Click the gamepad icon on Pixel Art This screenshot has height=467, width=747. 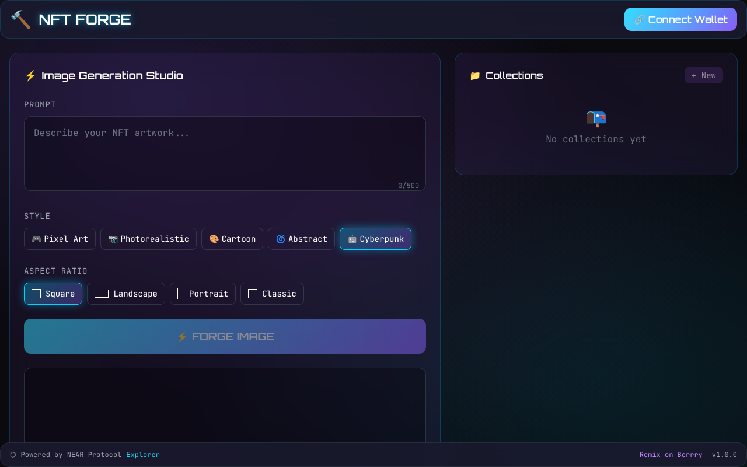coord(36,239)
